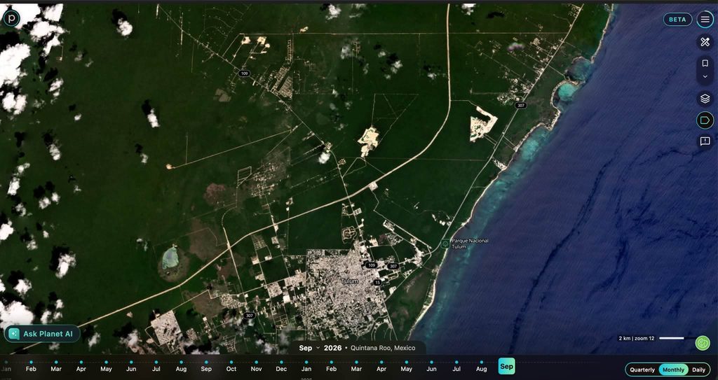Switch to Daily imagery cadence
Screen dimensions: 718x380
699,370
